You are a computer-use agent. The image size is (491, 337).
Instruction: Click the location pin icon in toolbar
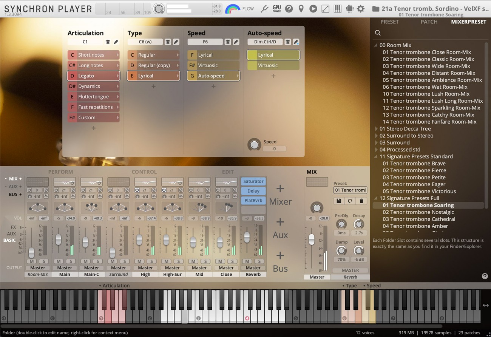point(301,8)
